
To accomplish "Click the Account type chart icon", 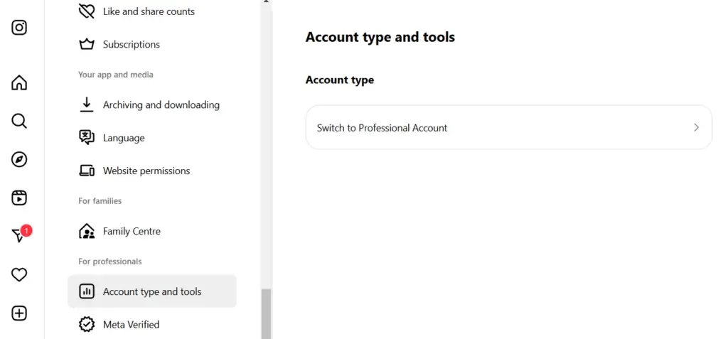I will click(x=87, y=291).
